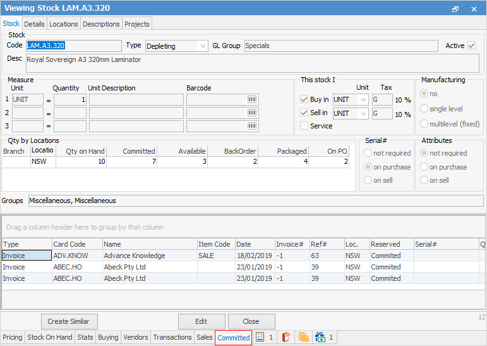Open the document tab icon next to Committed
Image resolution: width=487 pixels, height=346 pixels.
260,338
